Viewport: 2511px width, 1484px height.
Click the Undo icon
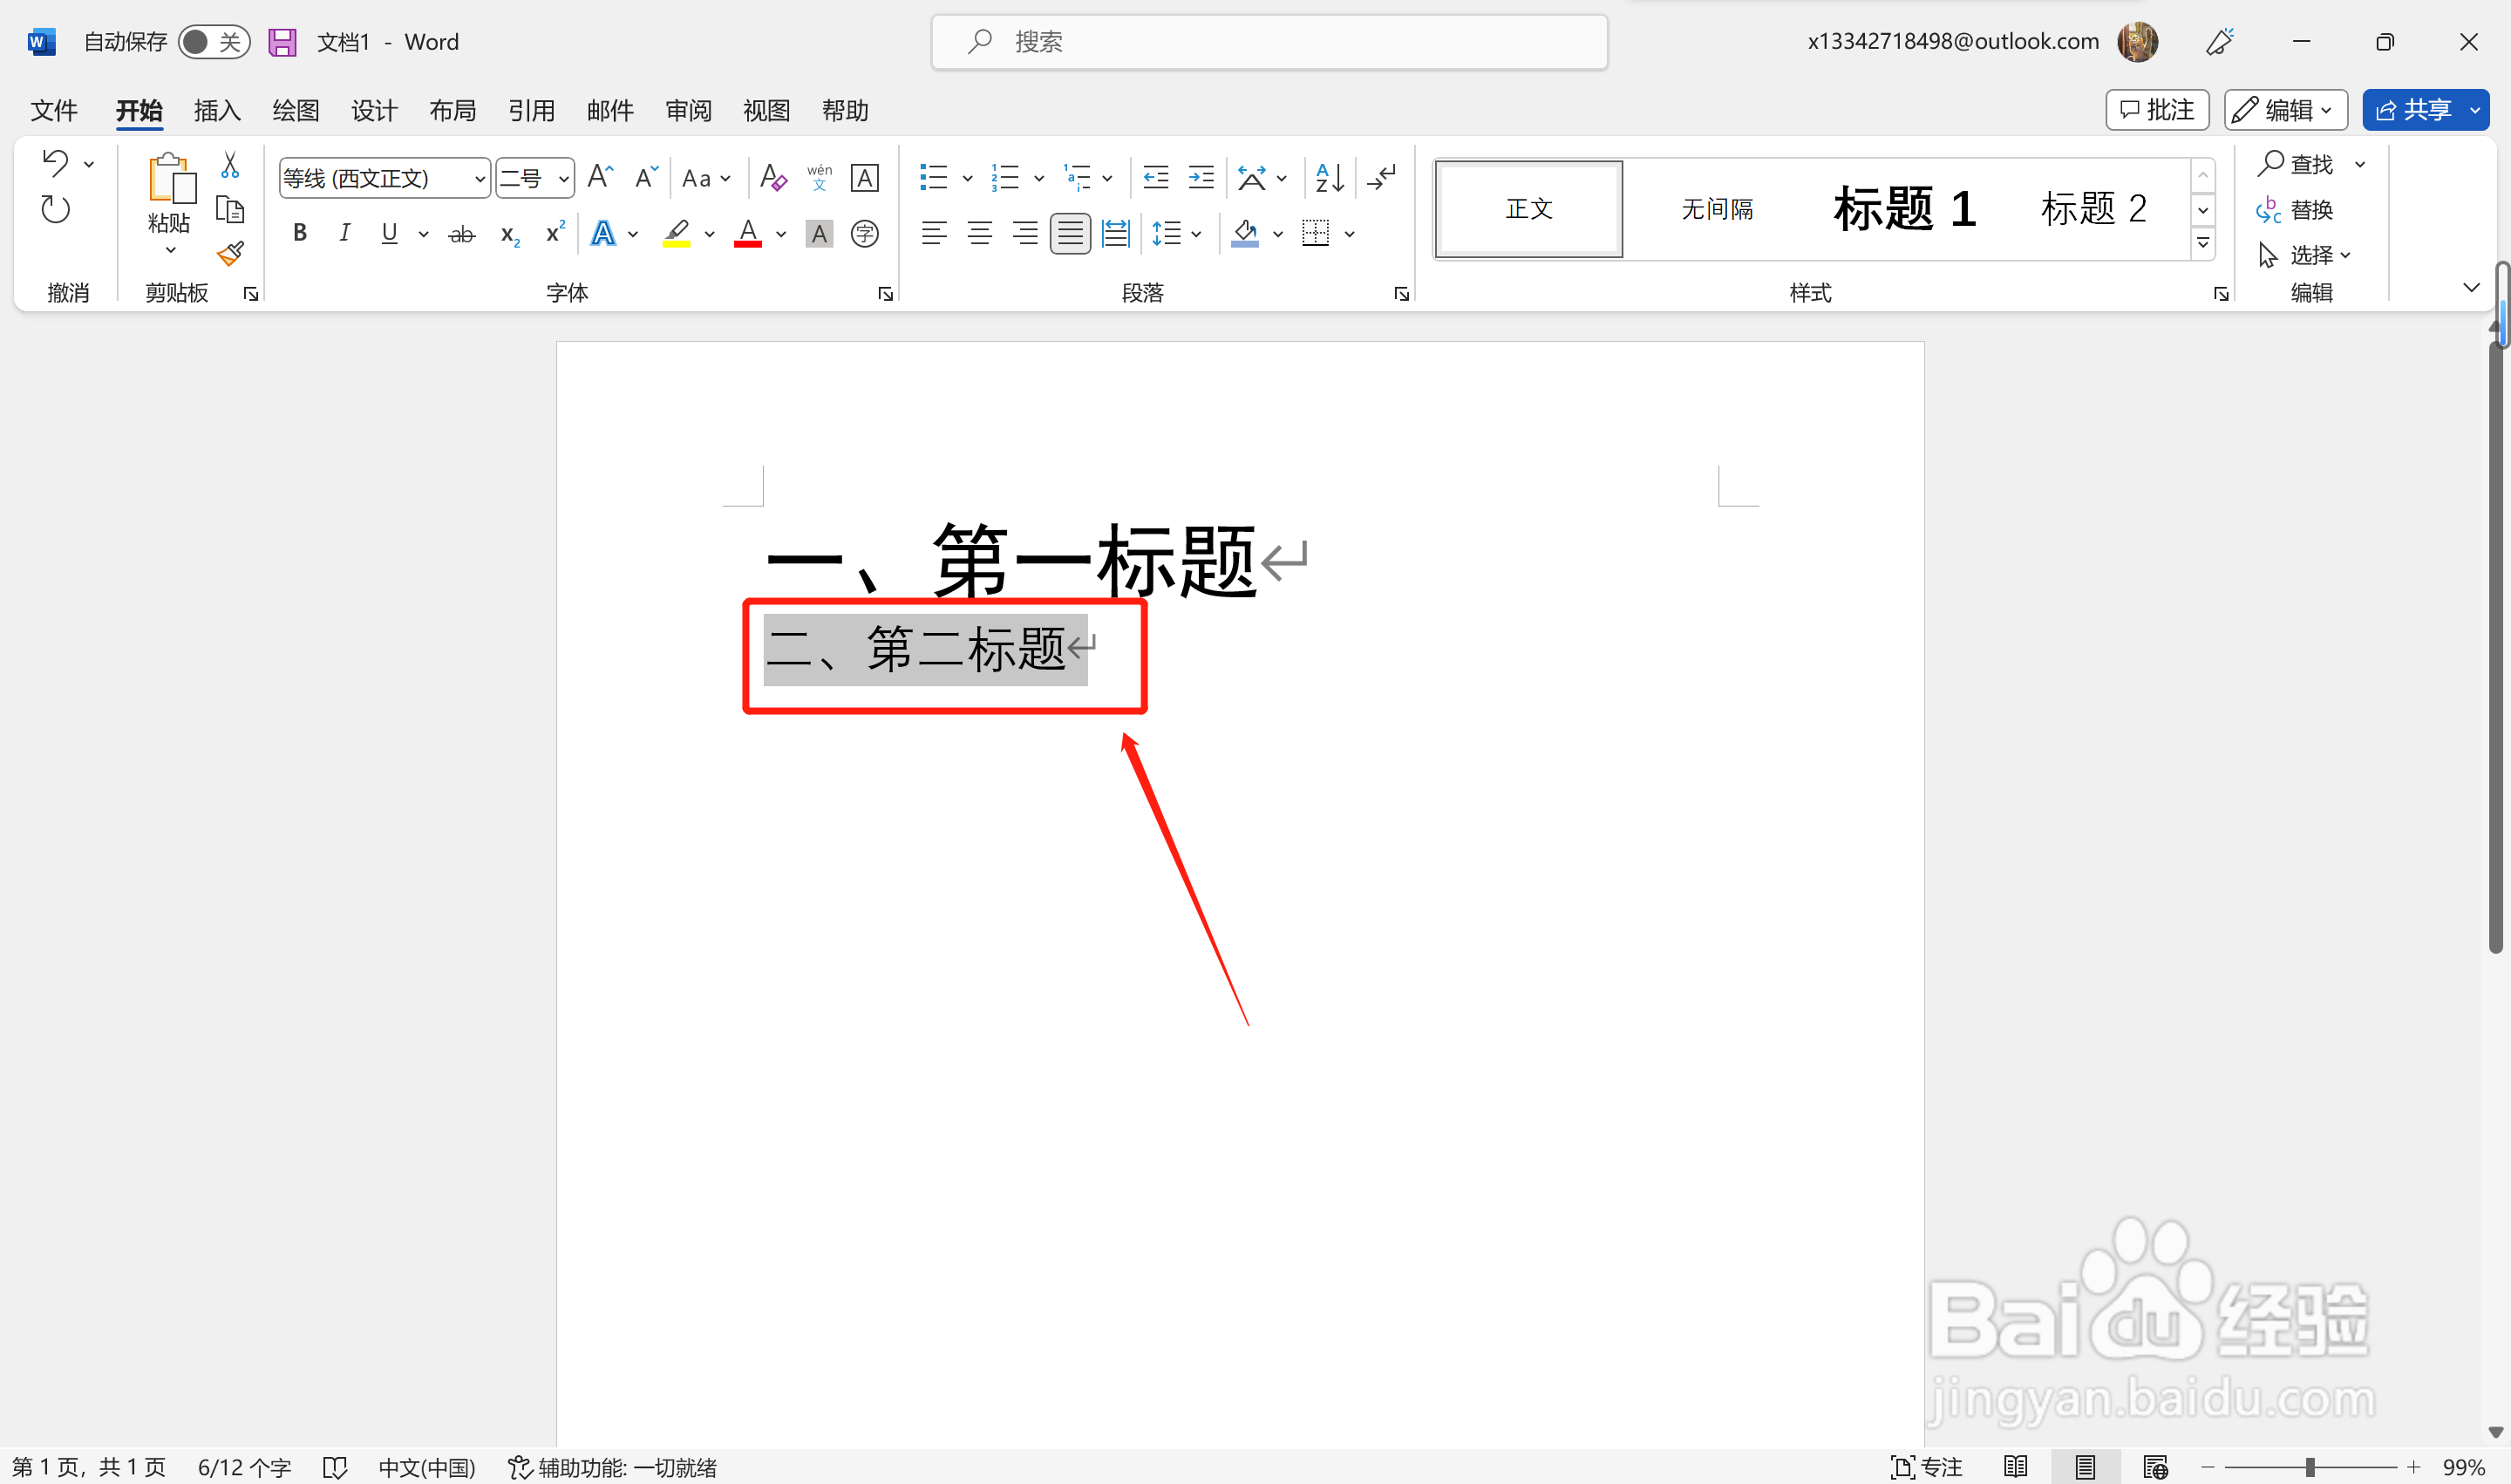click(55, 163)
